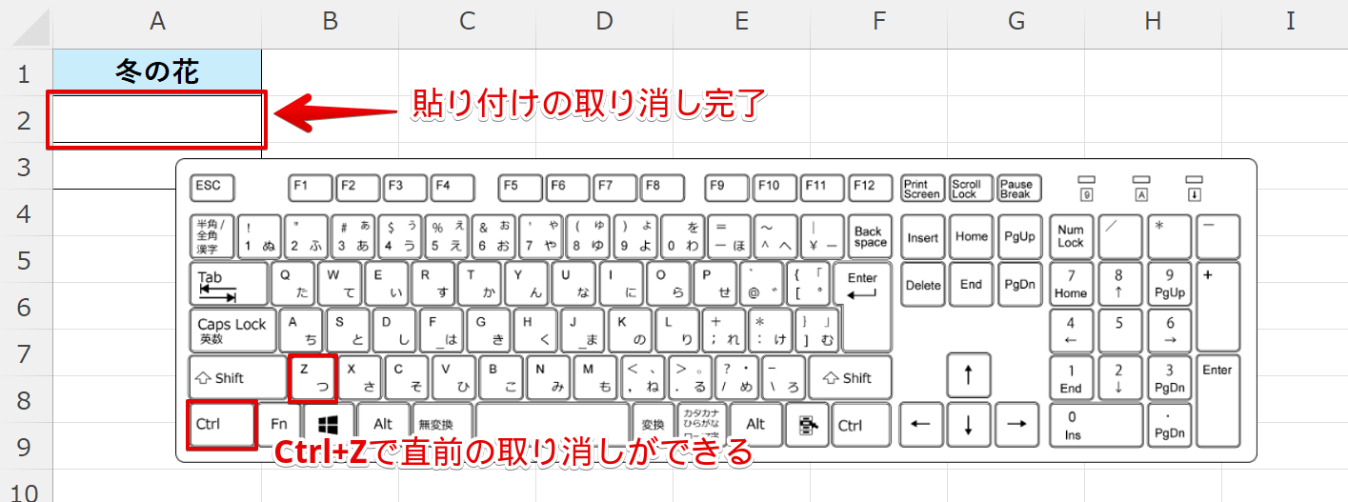The height and width of the screenshot is (502, 1348).
Task: Click the Scroll Lock key on keyboard
Action: [966, 188]
